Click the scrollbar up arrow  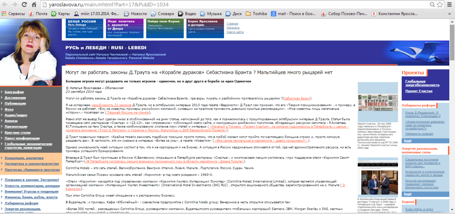point(452,21)
